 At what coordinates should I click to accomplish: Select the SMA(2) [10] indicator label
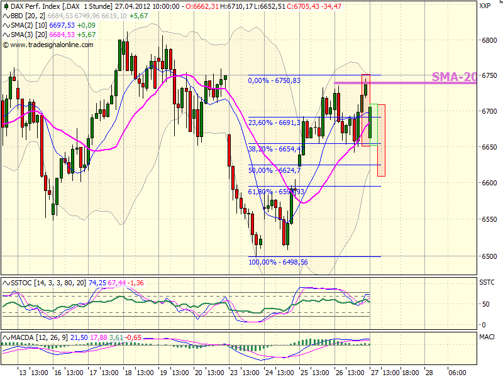coord(29,25)
